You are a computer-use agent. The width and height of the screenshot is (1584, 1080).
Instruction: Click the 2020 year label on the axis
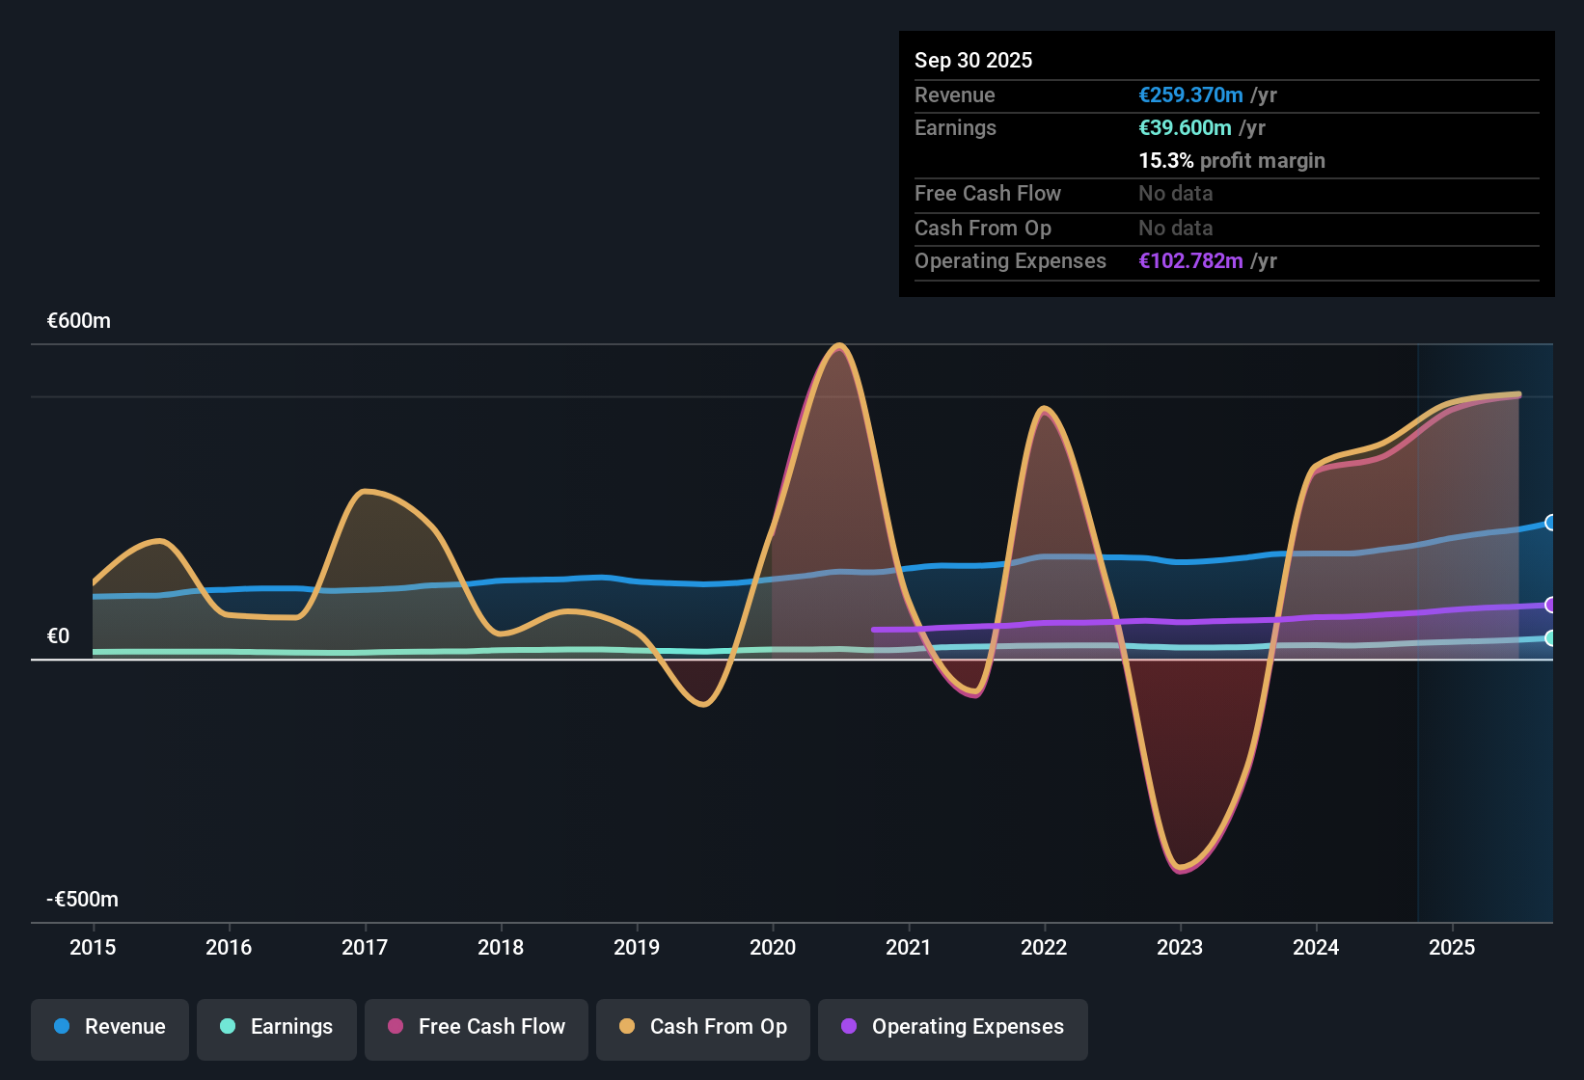(x=773, y=948)
